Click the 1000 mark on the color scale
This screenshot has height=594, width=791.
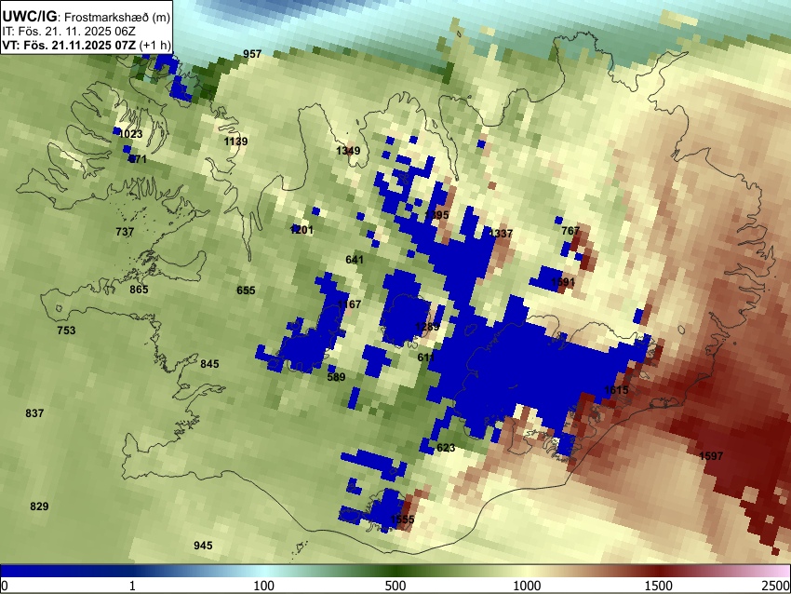(527, 586)
